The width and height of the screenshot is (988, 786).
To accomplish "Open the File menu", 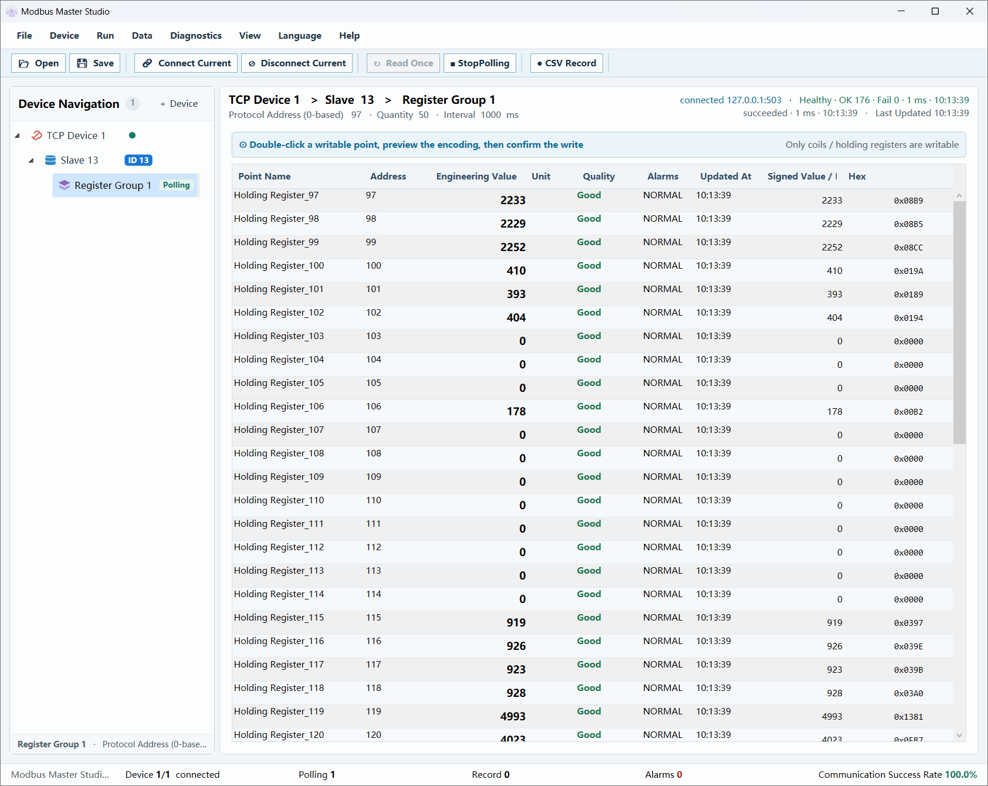I will tap(25, 36).
